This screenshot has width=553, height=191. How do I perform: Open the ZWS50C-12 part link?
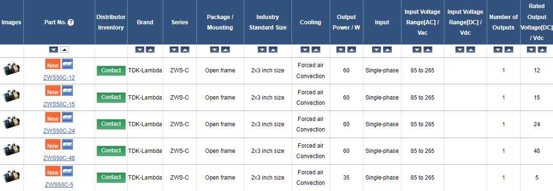click(x=59, y=78)
